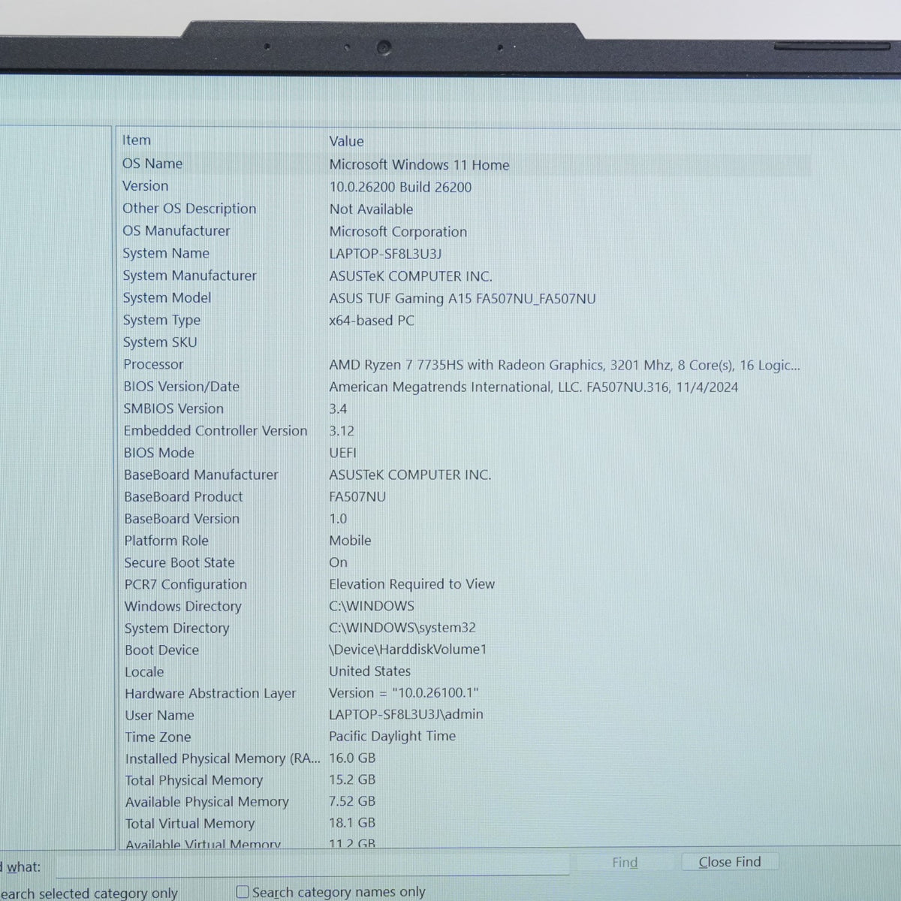Select the Embedded Controller Version row
Image resolution: width=901 pixels, height=901 pixels.
click(x=466, y=431)
